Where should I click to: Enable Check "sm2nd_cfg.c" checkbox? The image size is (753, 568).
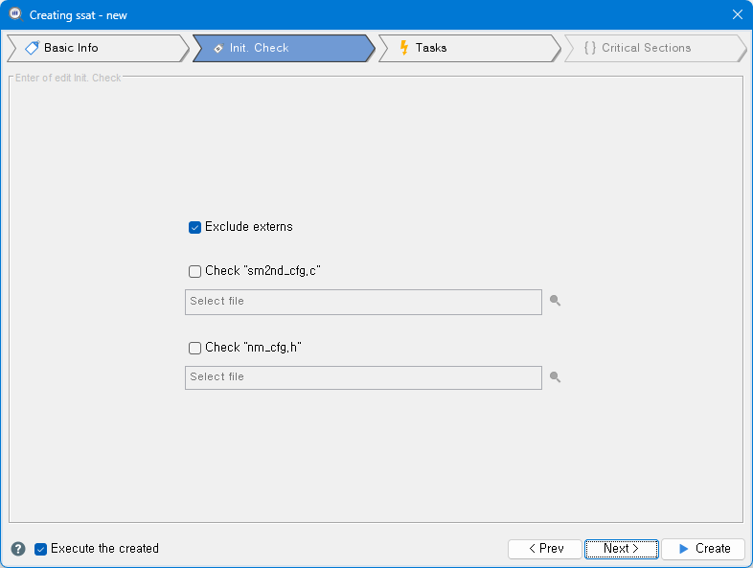194,271
